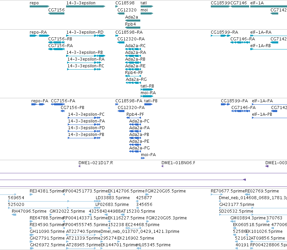Screen dimensions: 287x250
Task: Select the CG7146-PA protein feature
Action: coord(240,111)
